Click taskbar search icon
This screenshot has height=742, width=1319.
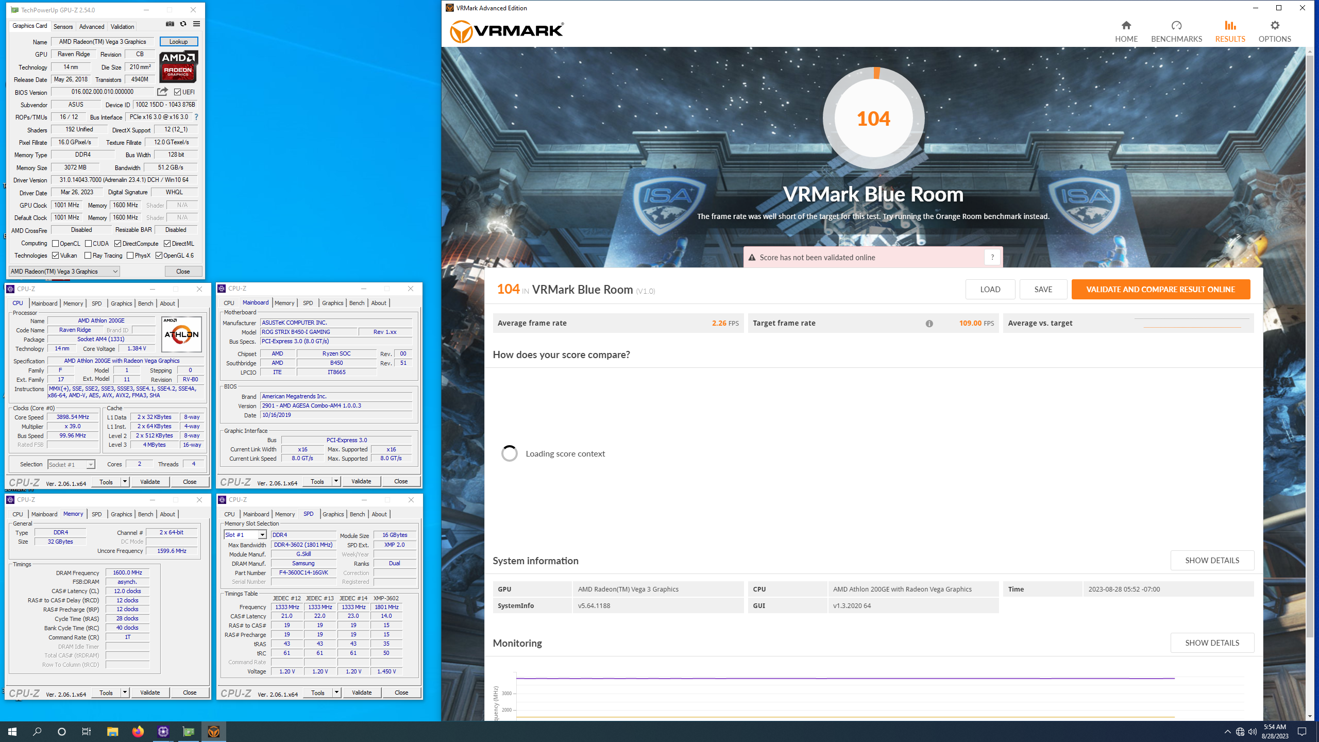(37, 732)
